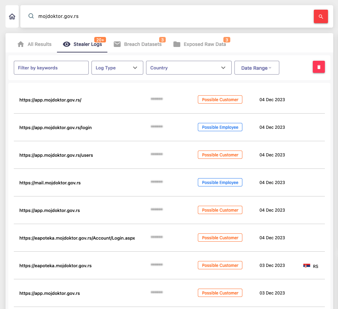Click the home icon button
Screen dimensions: 338x309
pyautogui.click(x=12, y=16)
